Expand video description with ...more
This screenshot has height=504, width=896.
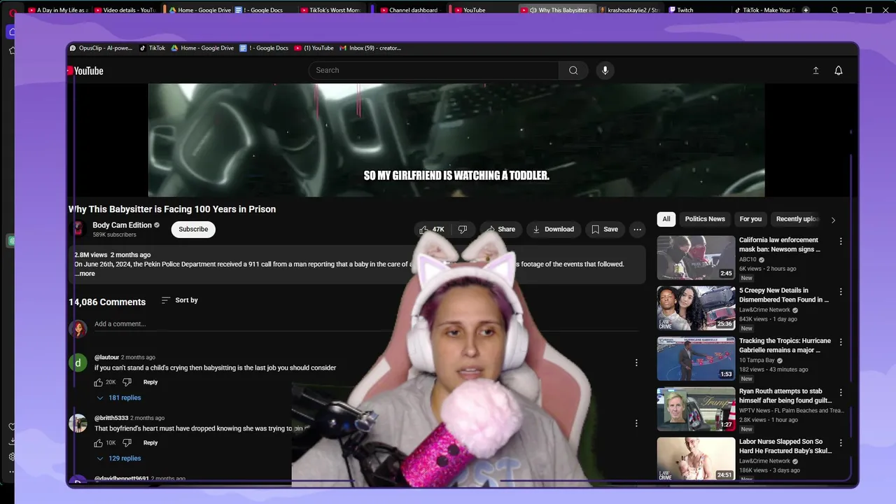pos(85,274)
